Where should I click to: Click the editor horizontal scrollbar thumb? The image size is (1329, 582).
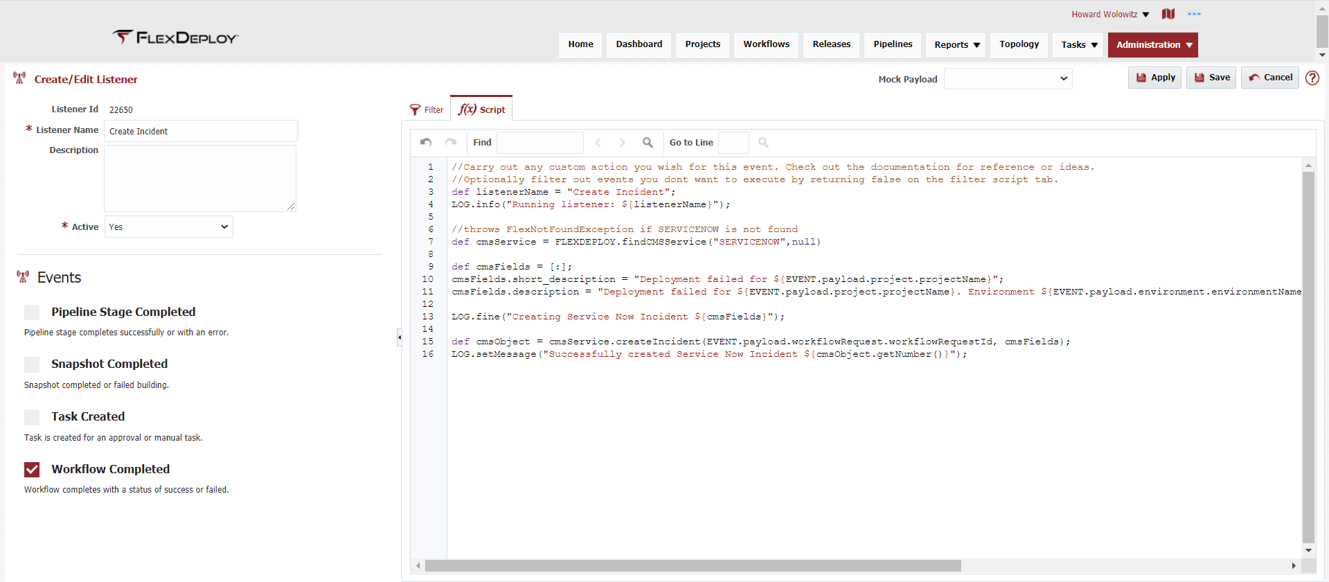point(693,566)
